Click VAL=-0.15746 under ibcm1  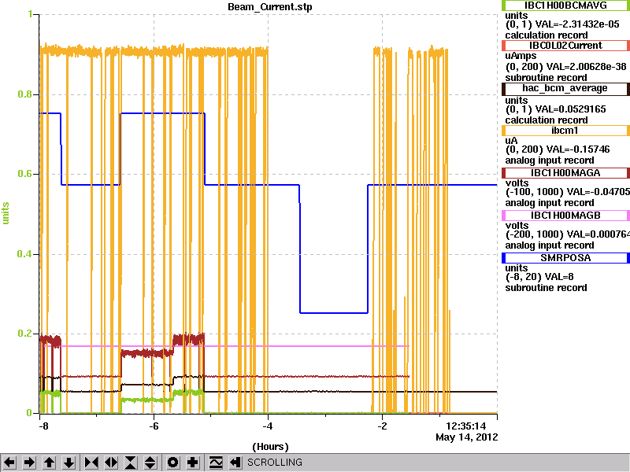click(x=578, y=149)
